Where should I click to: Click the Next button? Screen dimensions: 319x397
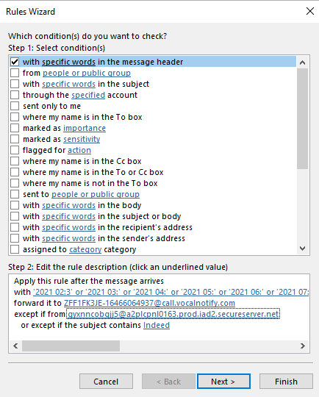[x=223, y=382]
